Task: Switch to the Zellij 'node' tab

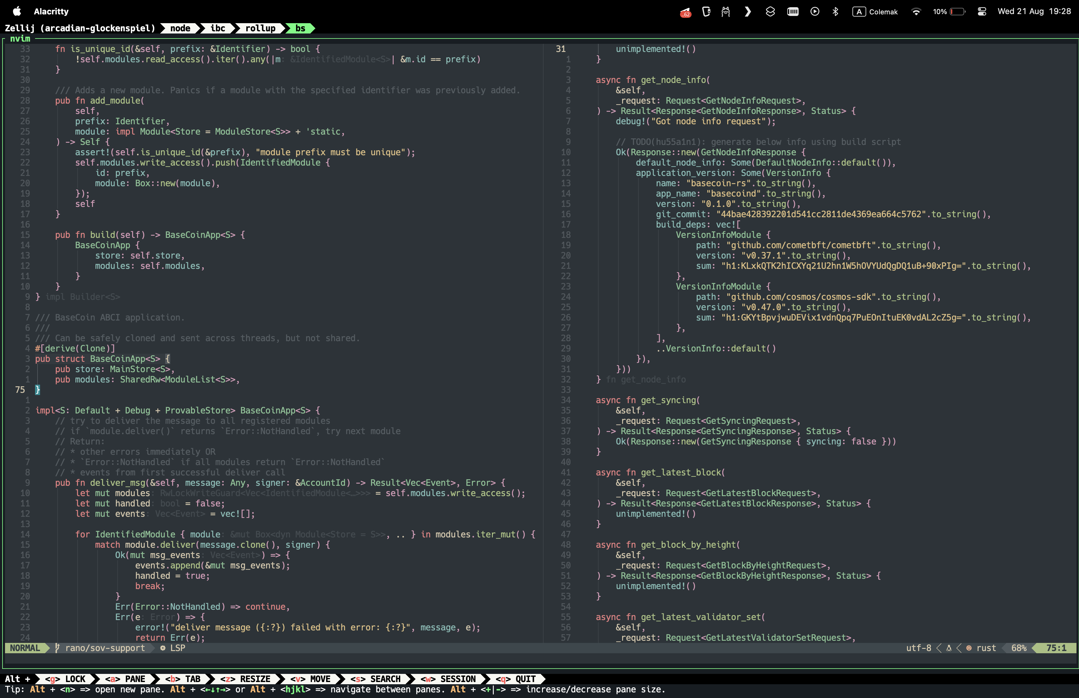Action: point(180,28)
